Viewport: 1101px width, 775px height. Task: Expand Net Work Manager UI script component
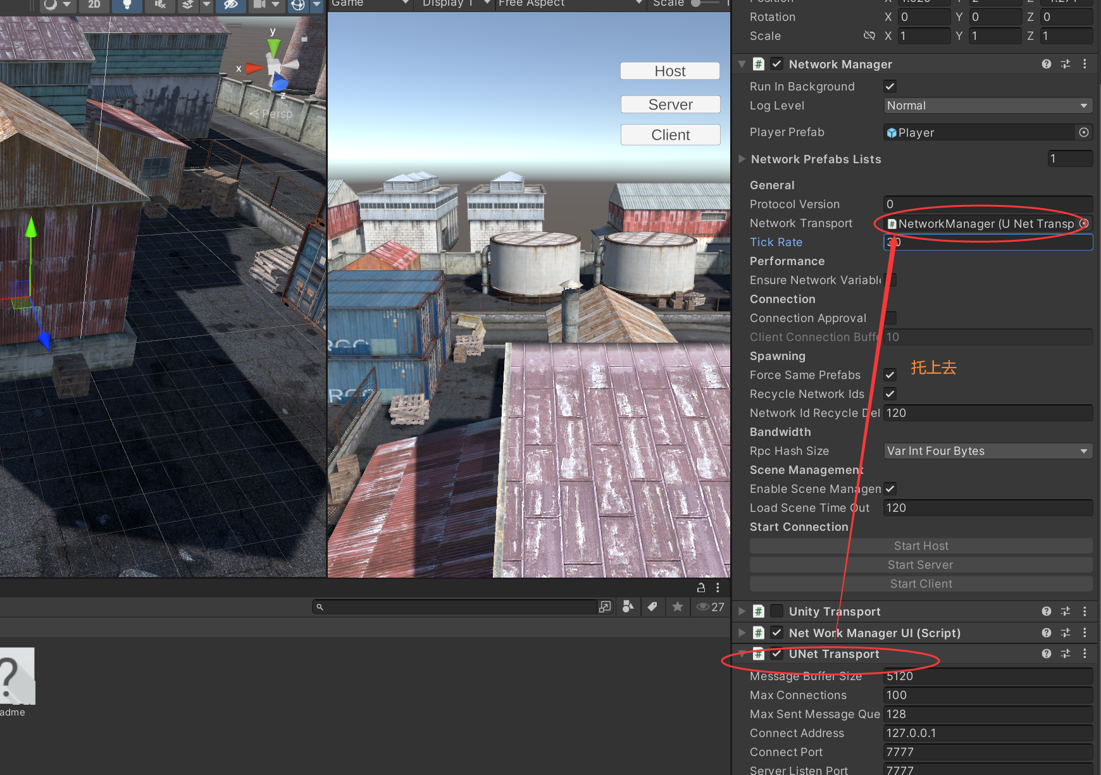[742, 633]
